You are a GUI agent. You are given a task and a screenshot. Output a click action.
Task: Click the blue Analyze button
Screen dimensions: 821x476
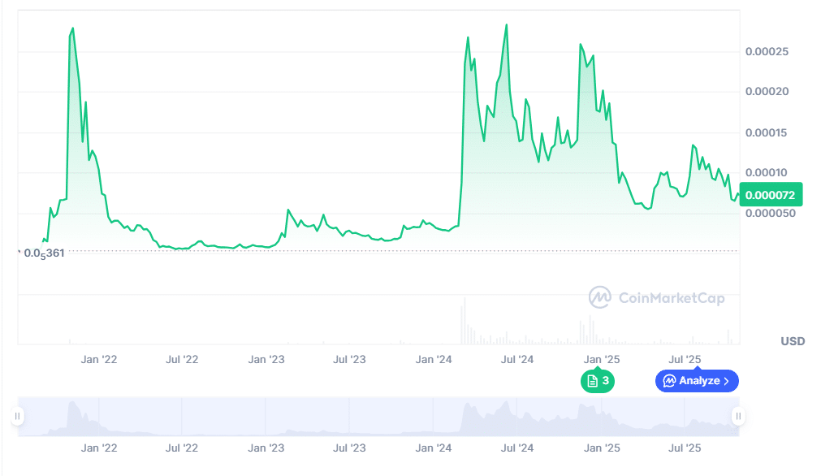(697, 380)
